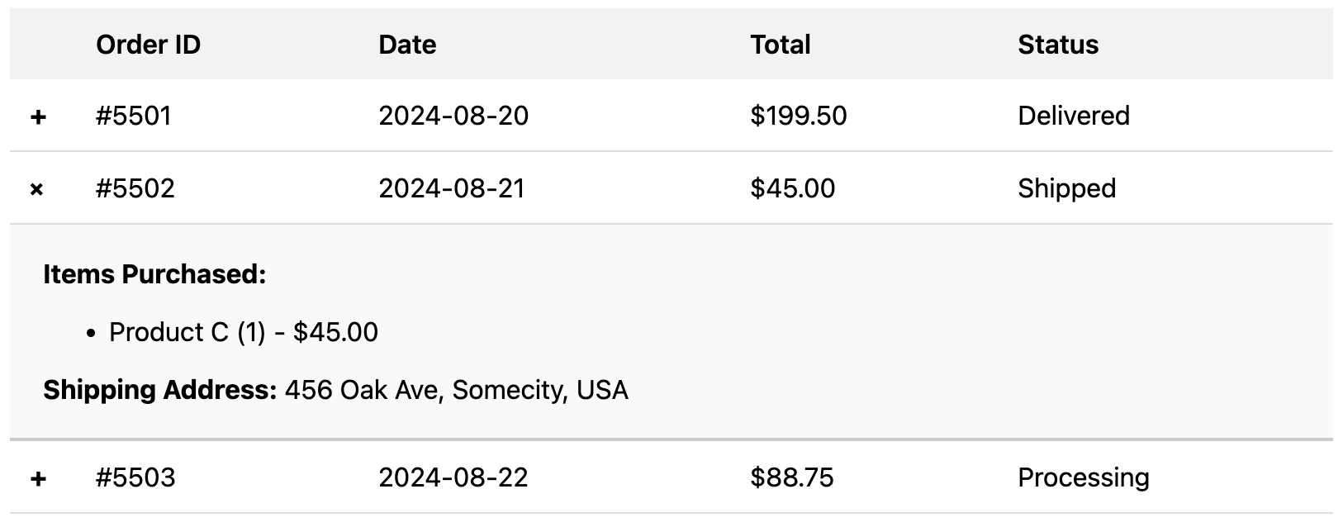Click the $199.50 total cell
Screen dimensions: 1343x527
coord(799,116)
